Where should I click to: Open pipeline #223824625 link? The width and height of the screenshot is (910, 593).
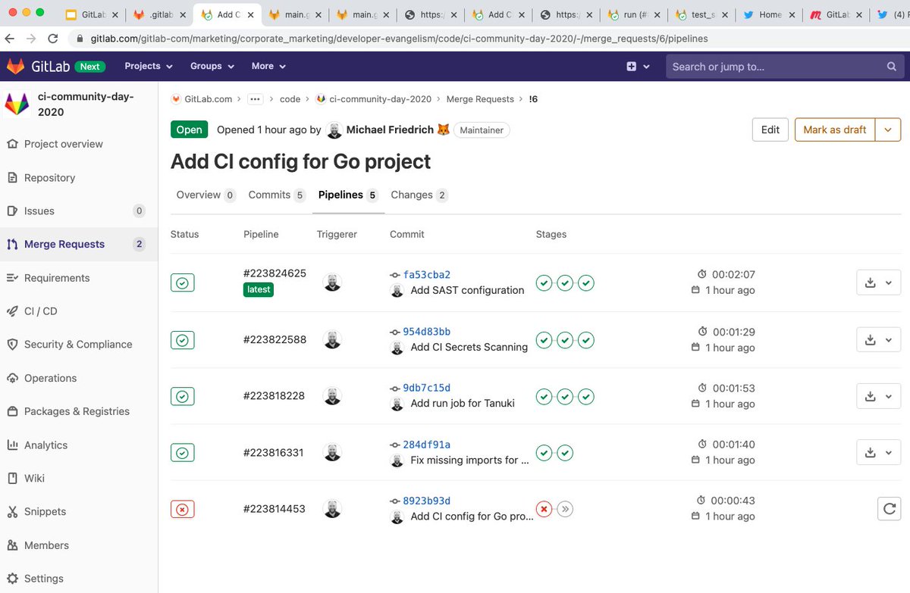coord(275,273)
